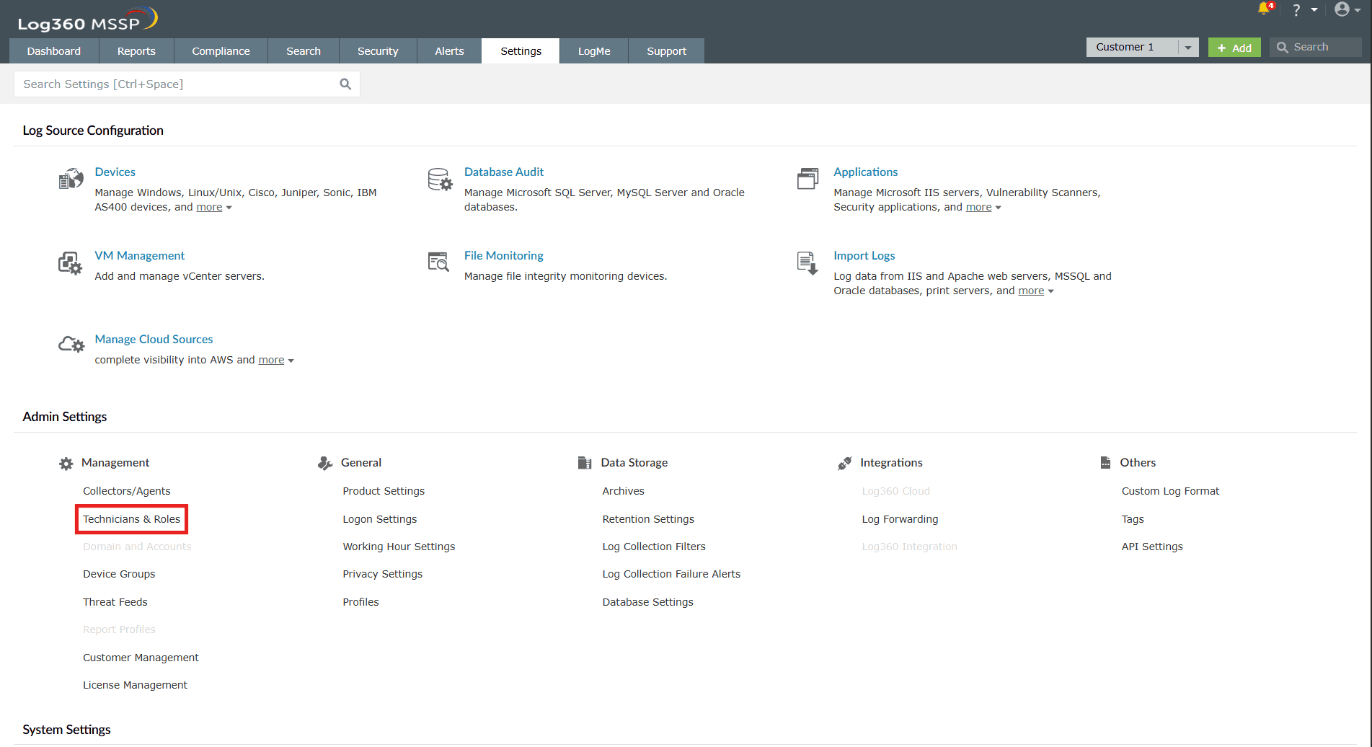Click the notification bell icon
The height and width of the screenshot is (747, 1372).
click(x=1265, y=9)
